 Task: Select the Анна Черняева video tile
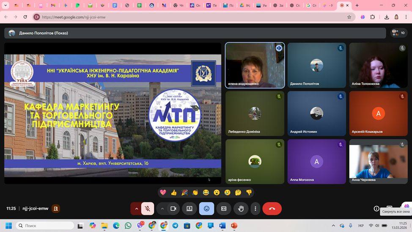[x=378, y=162]
